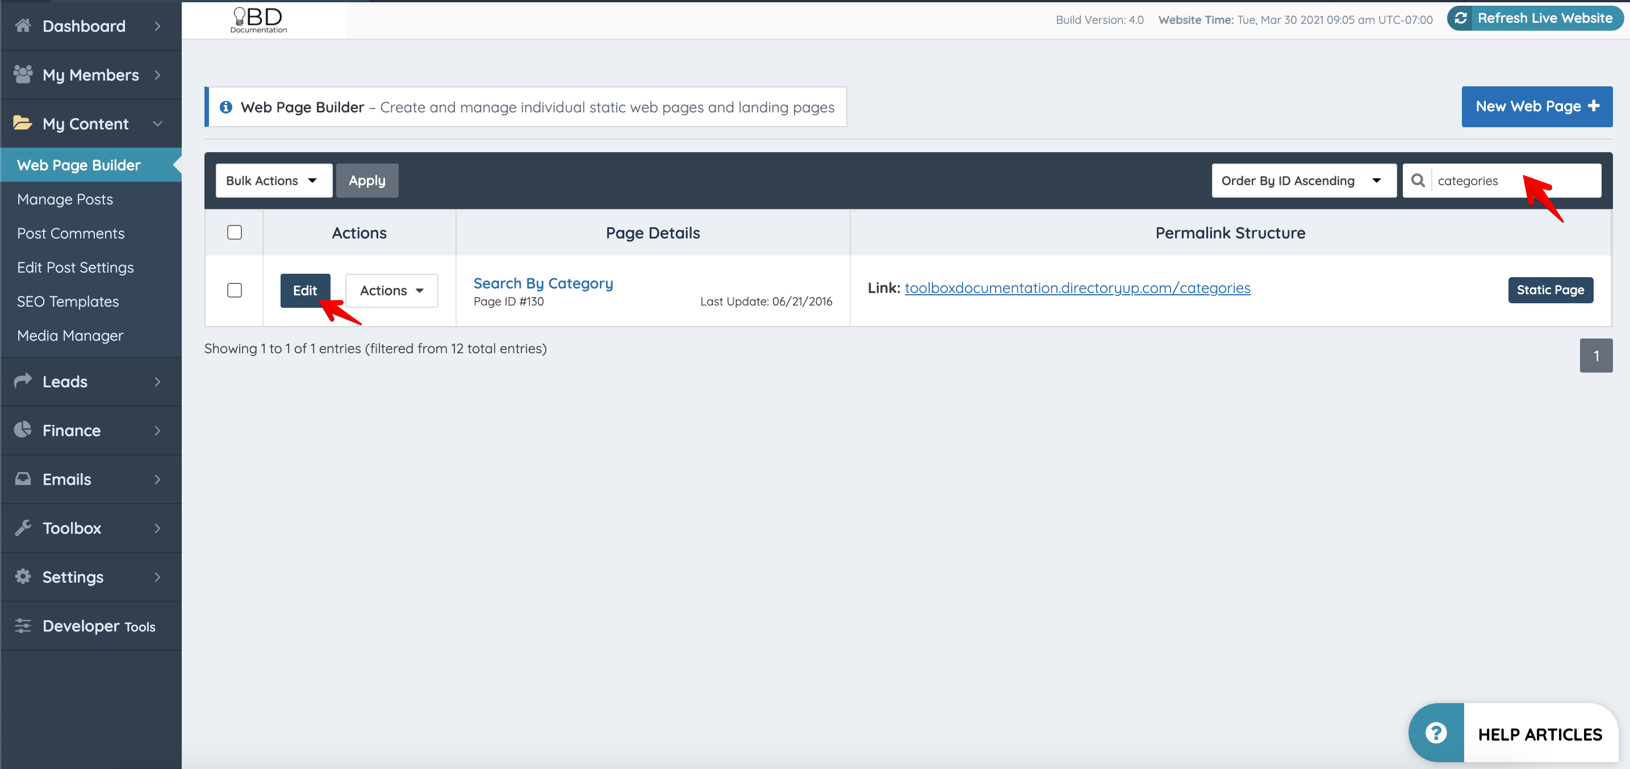Open SEO Templates menu item
This screenshot has height=769, width=1630.
(68, 301)
